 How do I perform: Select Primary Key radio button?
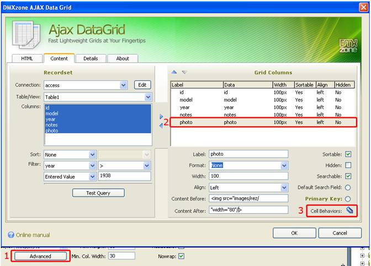[x=348, y=199]
